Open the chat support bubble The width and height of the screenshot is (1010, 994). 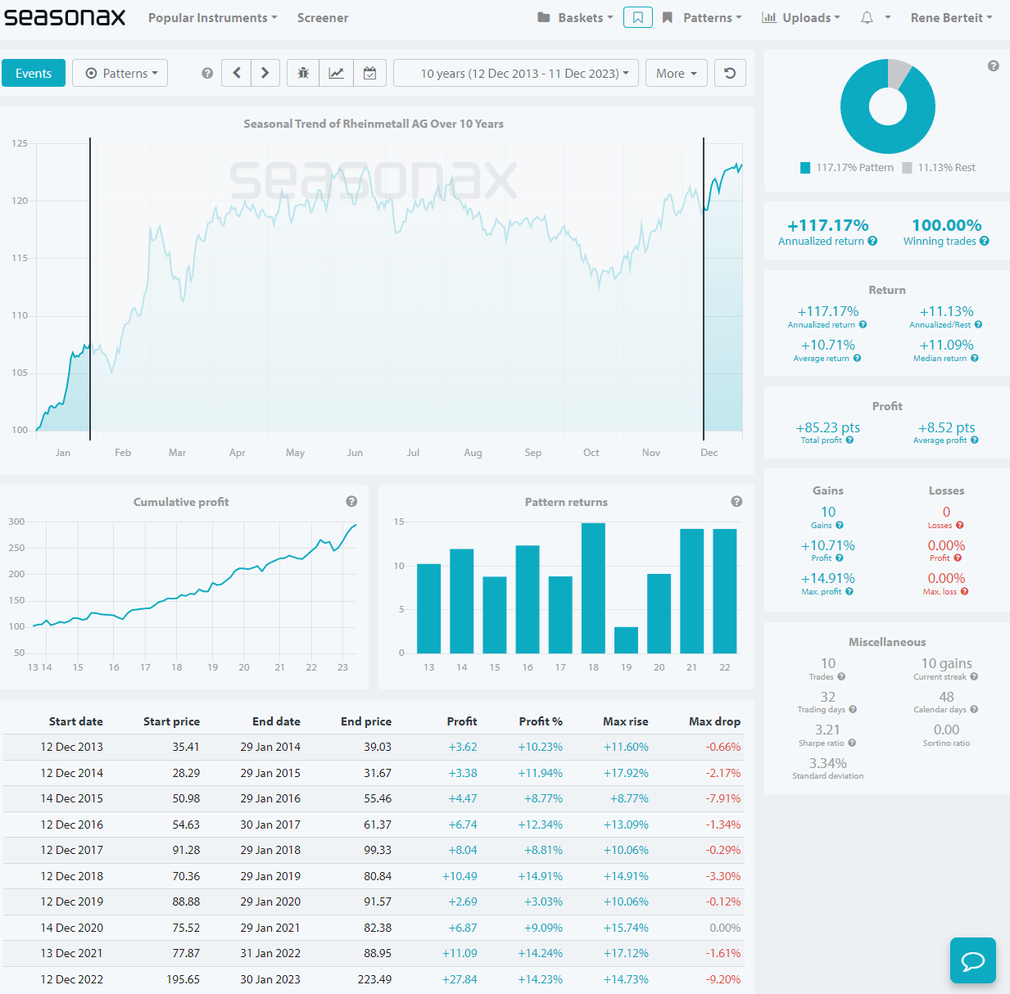click(x=973, y=960)
